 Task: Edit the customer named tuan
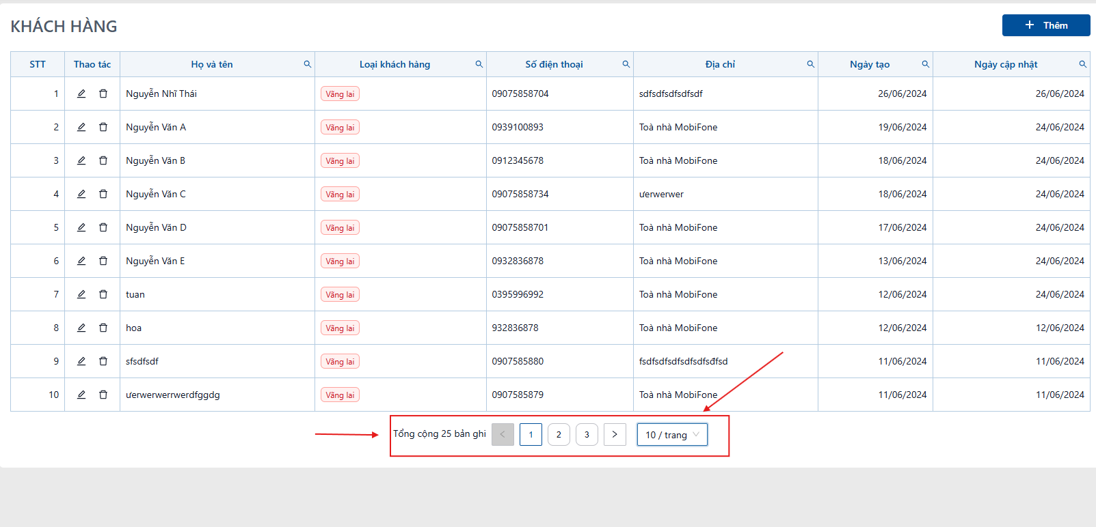click(x=81, y=294)
